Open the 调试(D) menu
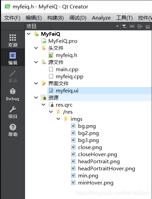152x199 pixels. [78, 18]
